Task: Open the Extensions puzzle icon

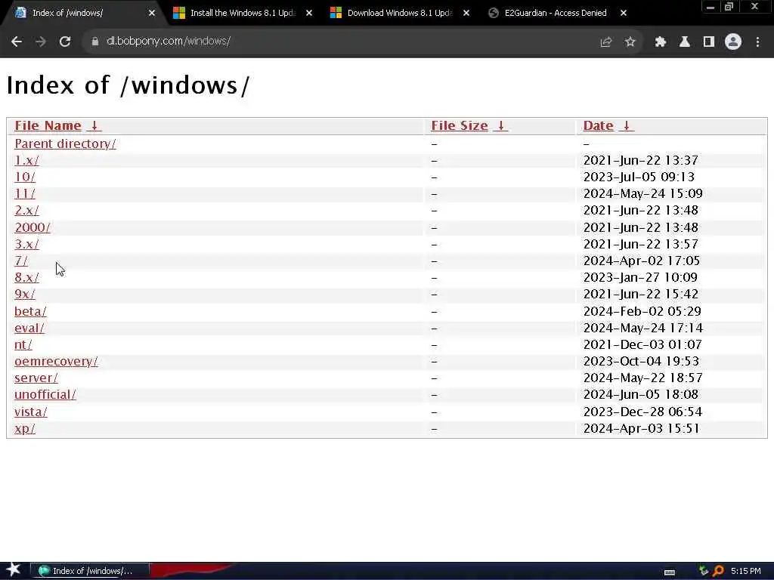Action: click(x=661, y=42)
